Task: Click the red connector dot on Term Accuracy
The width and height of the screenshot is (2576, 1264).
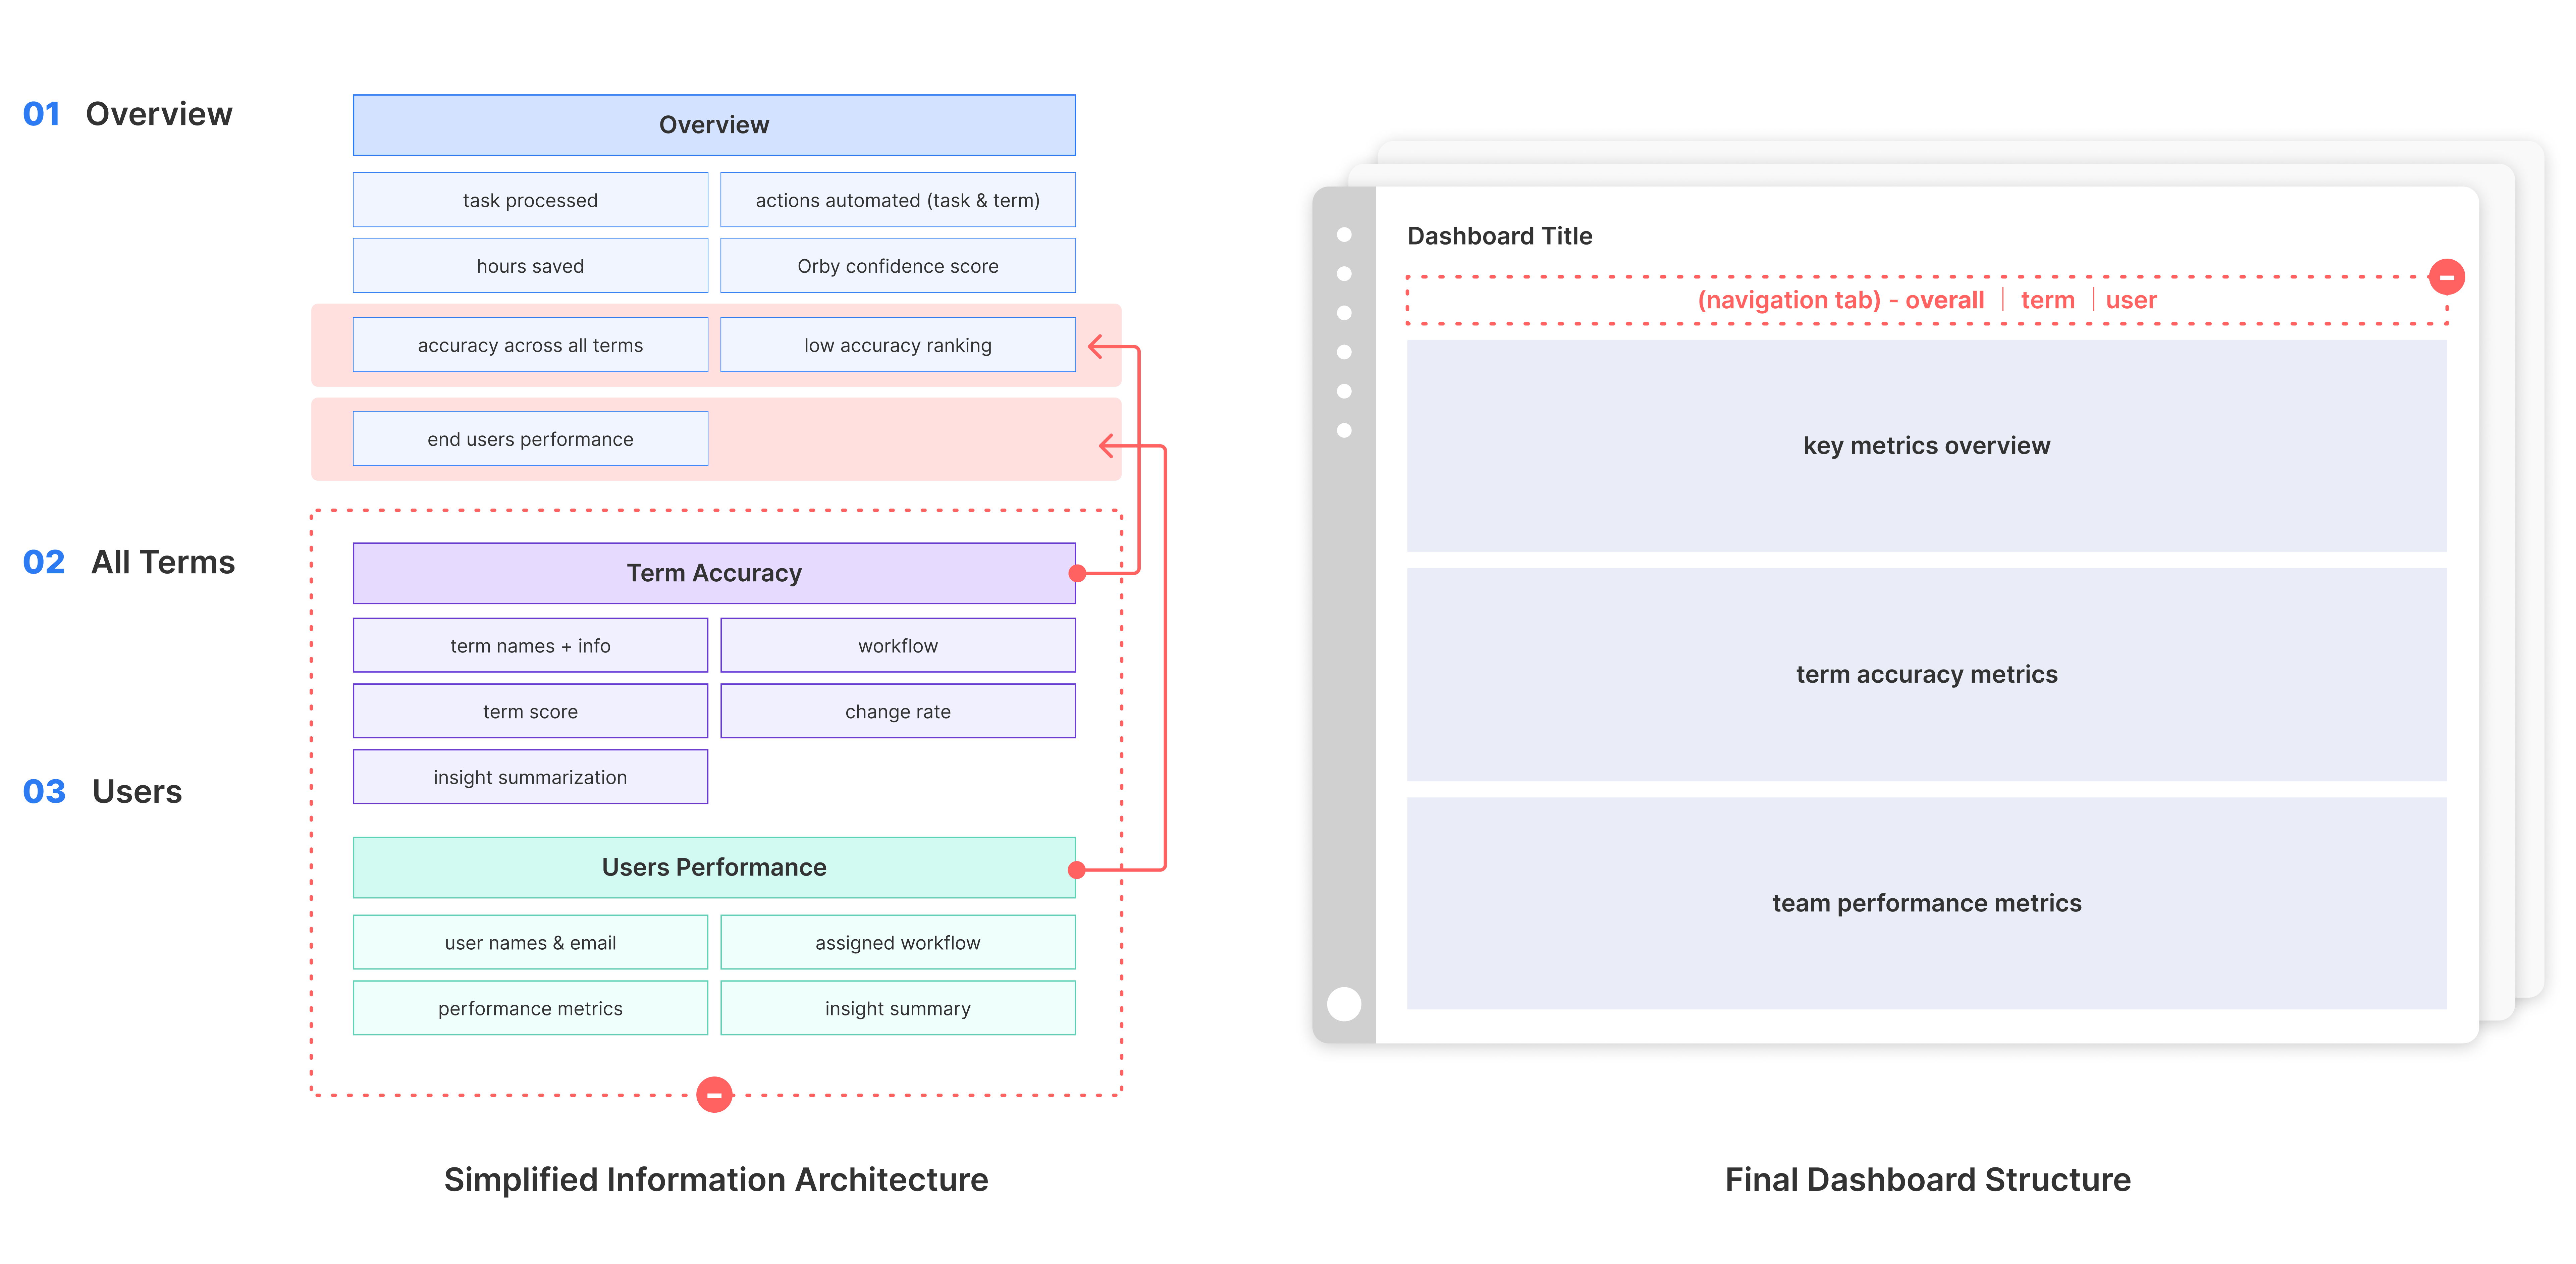Action: coord(1077,573)
